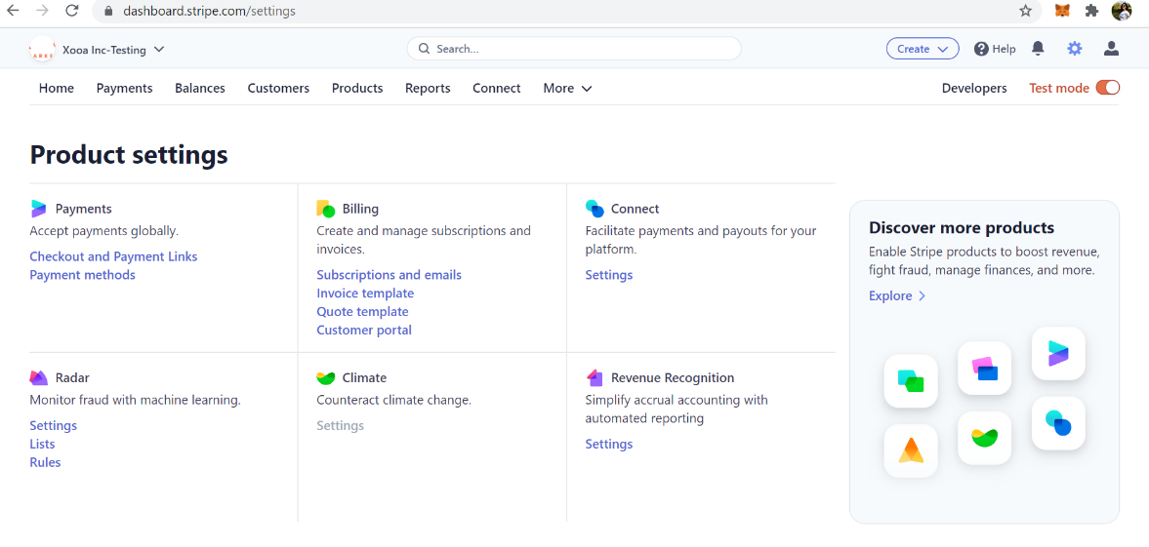Click the Payments product icon

coord(39,209)
